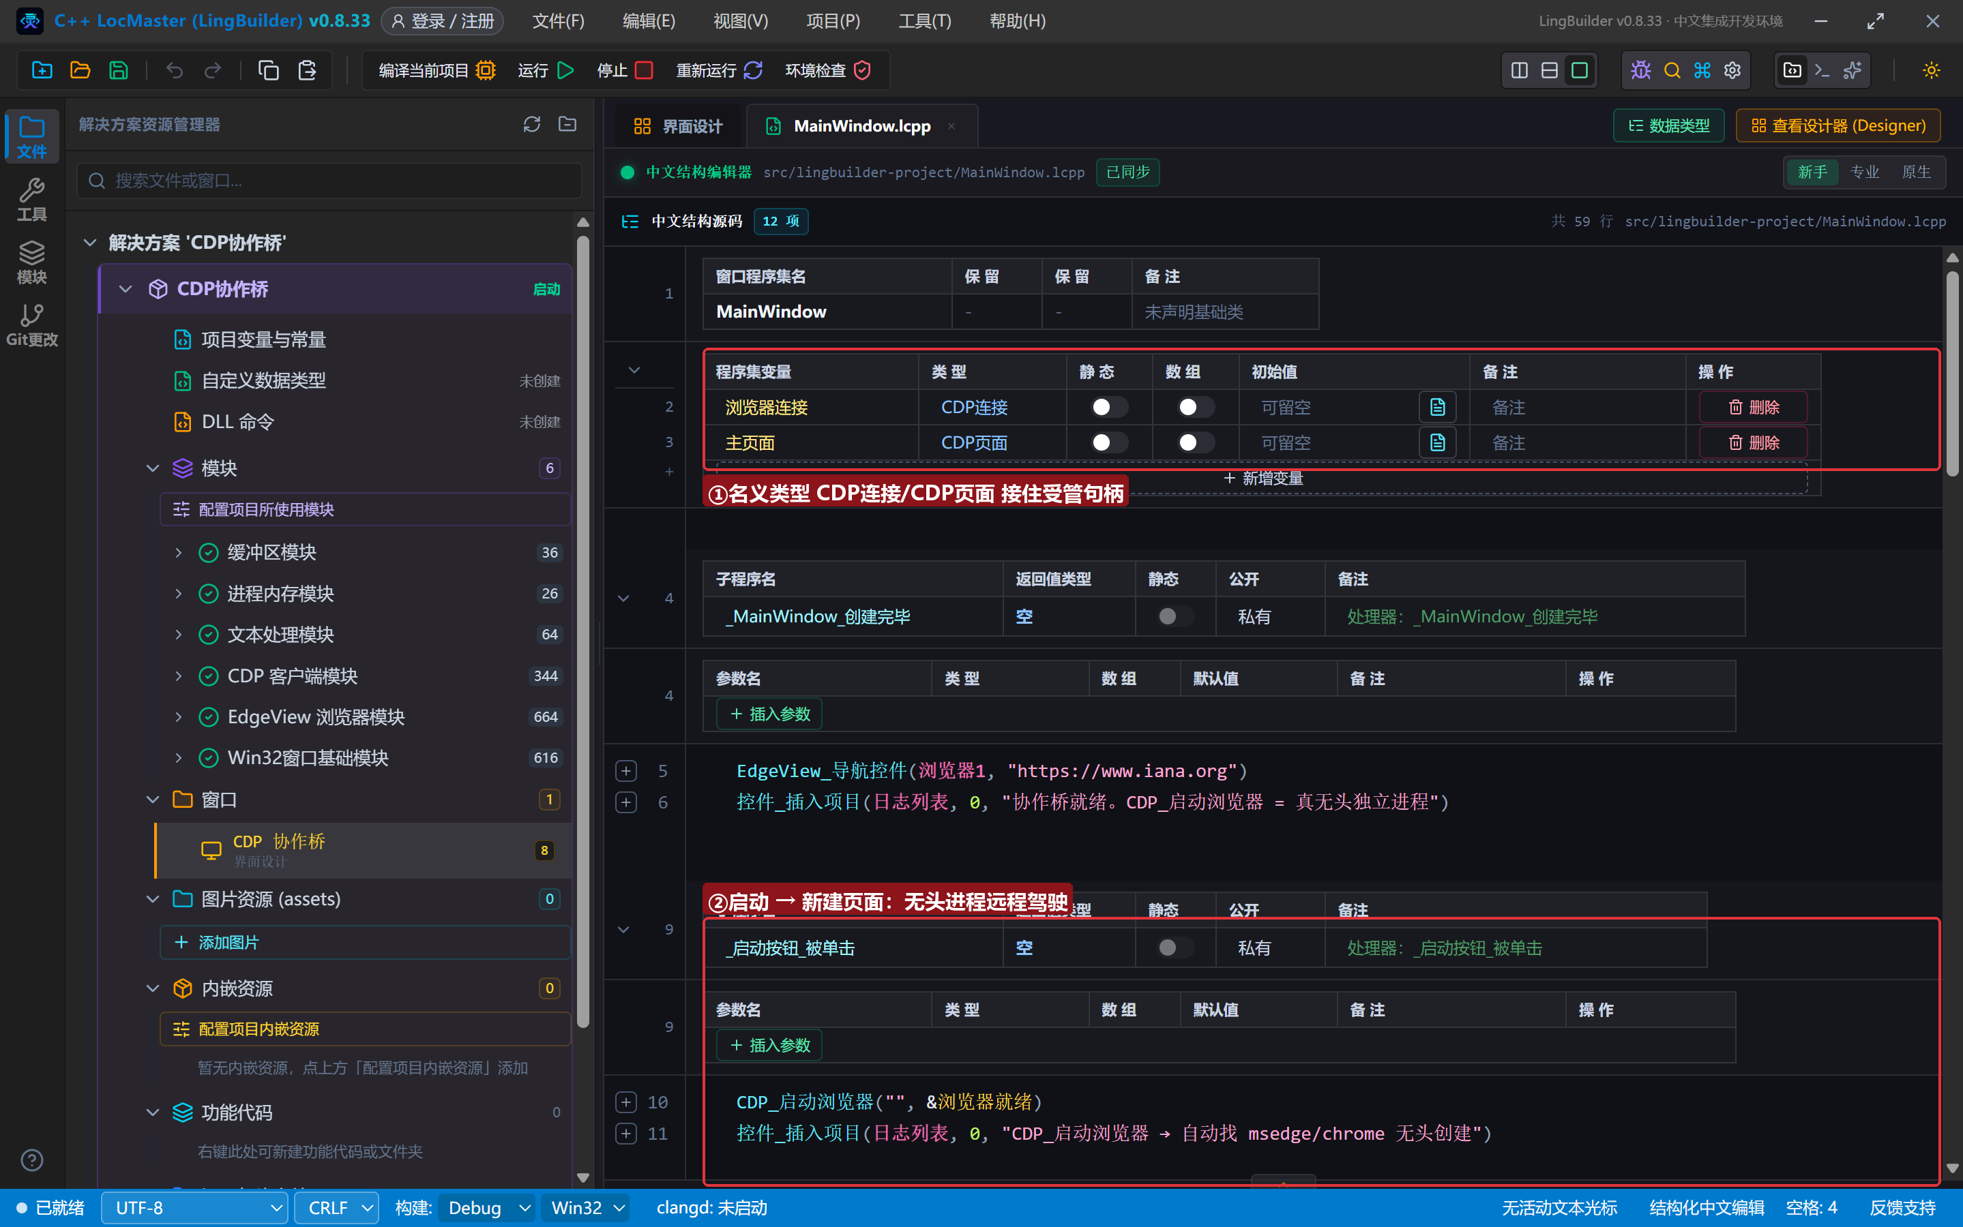This screenshot has width=1963, height=1227.
Task: Toggle 静态 switch for 浏览器连接
Action: pos(1108,406)
